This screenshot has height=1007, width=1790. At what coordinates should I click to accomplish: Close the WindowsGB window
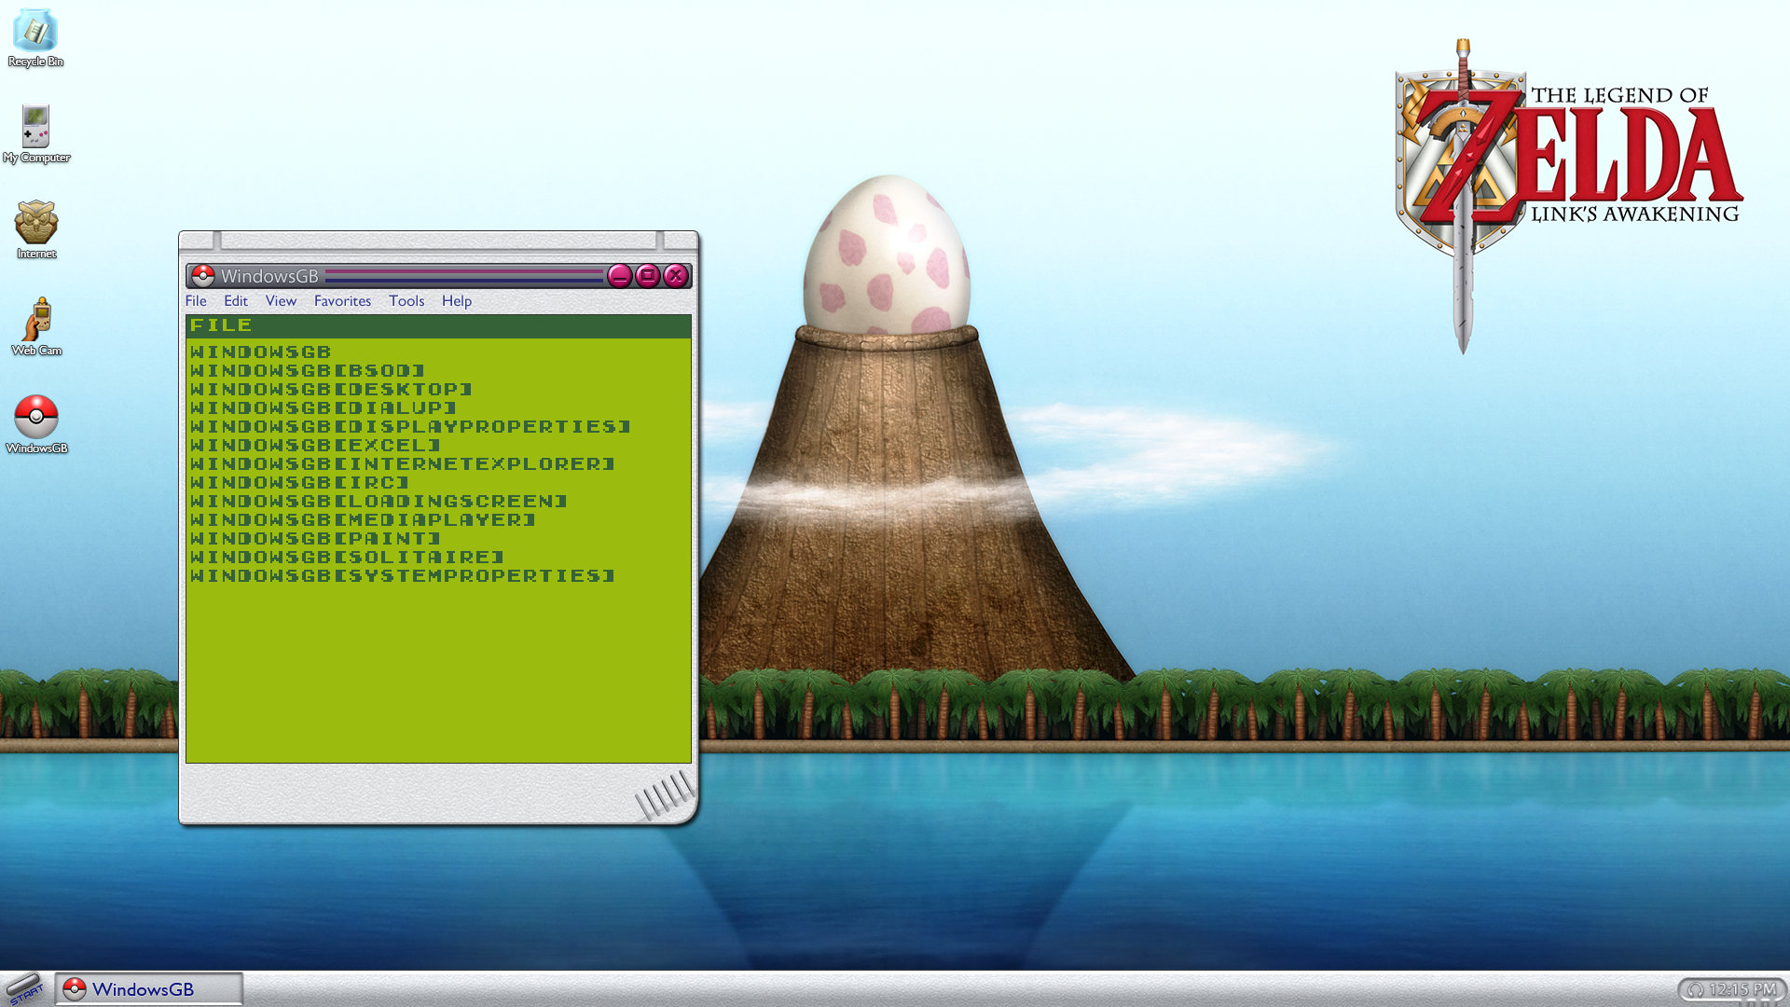676,275
